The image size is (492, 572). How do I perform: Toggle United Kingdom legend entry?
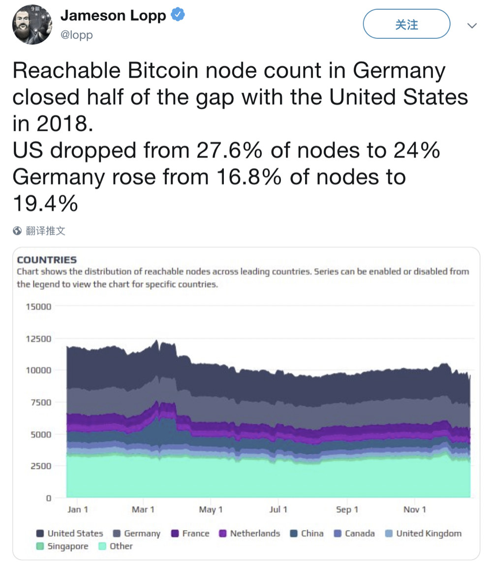click(423, 533)
